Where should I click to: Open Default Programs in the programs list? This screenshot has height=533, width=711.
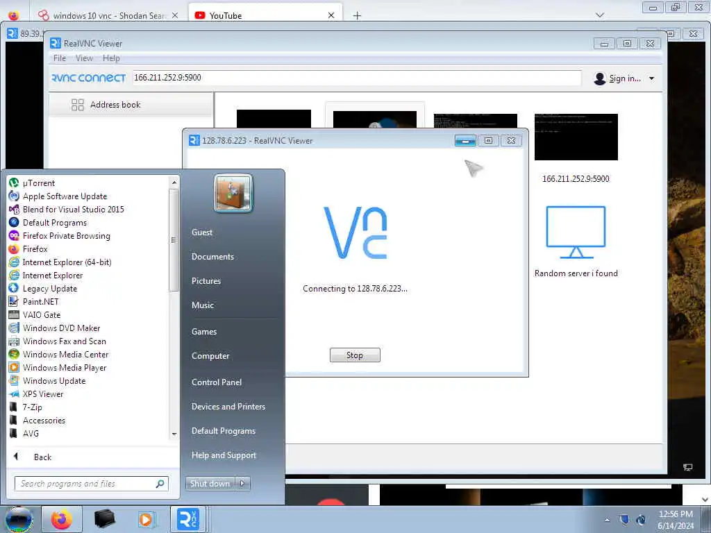54,223
